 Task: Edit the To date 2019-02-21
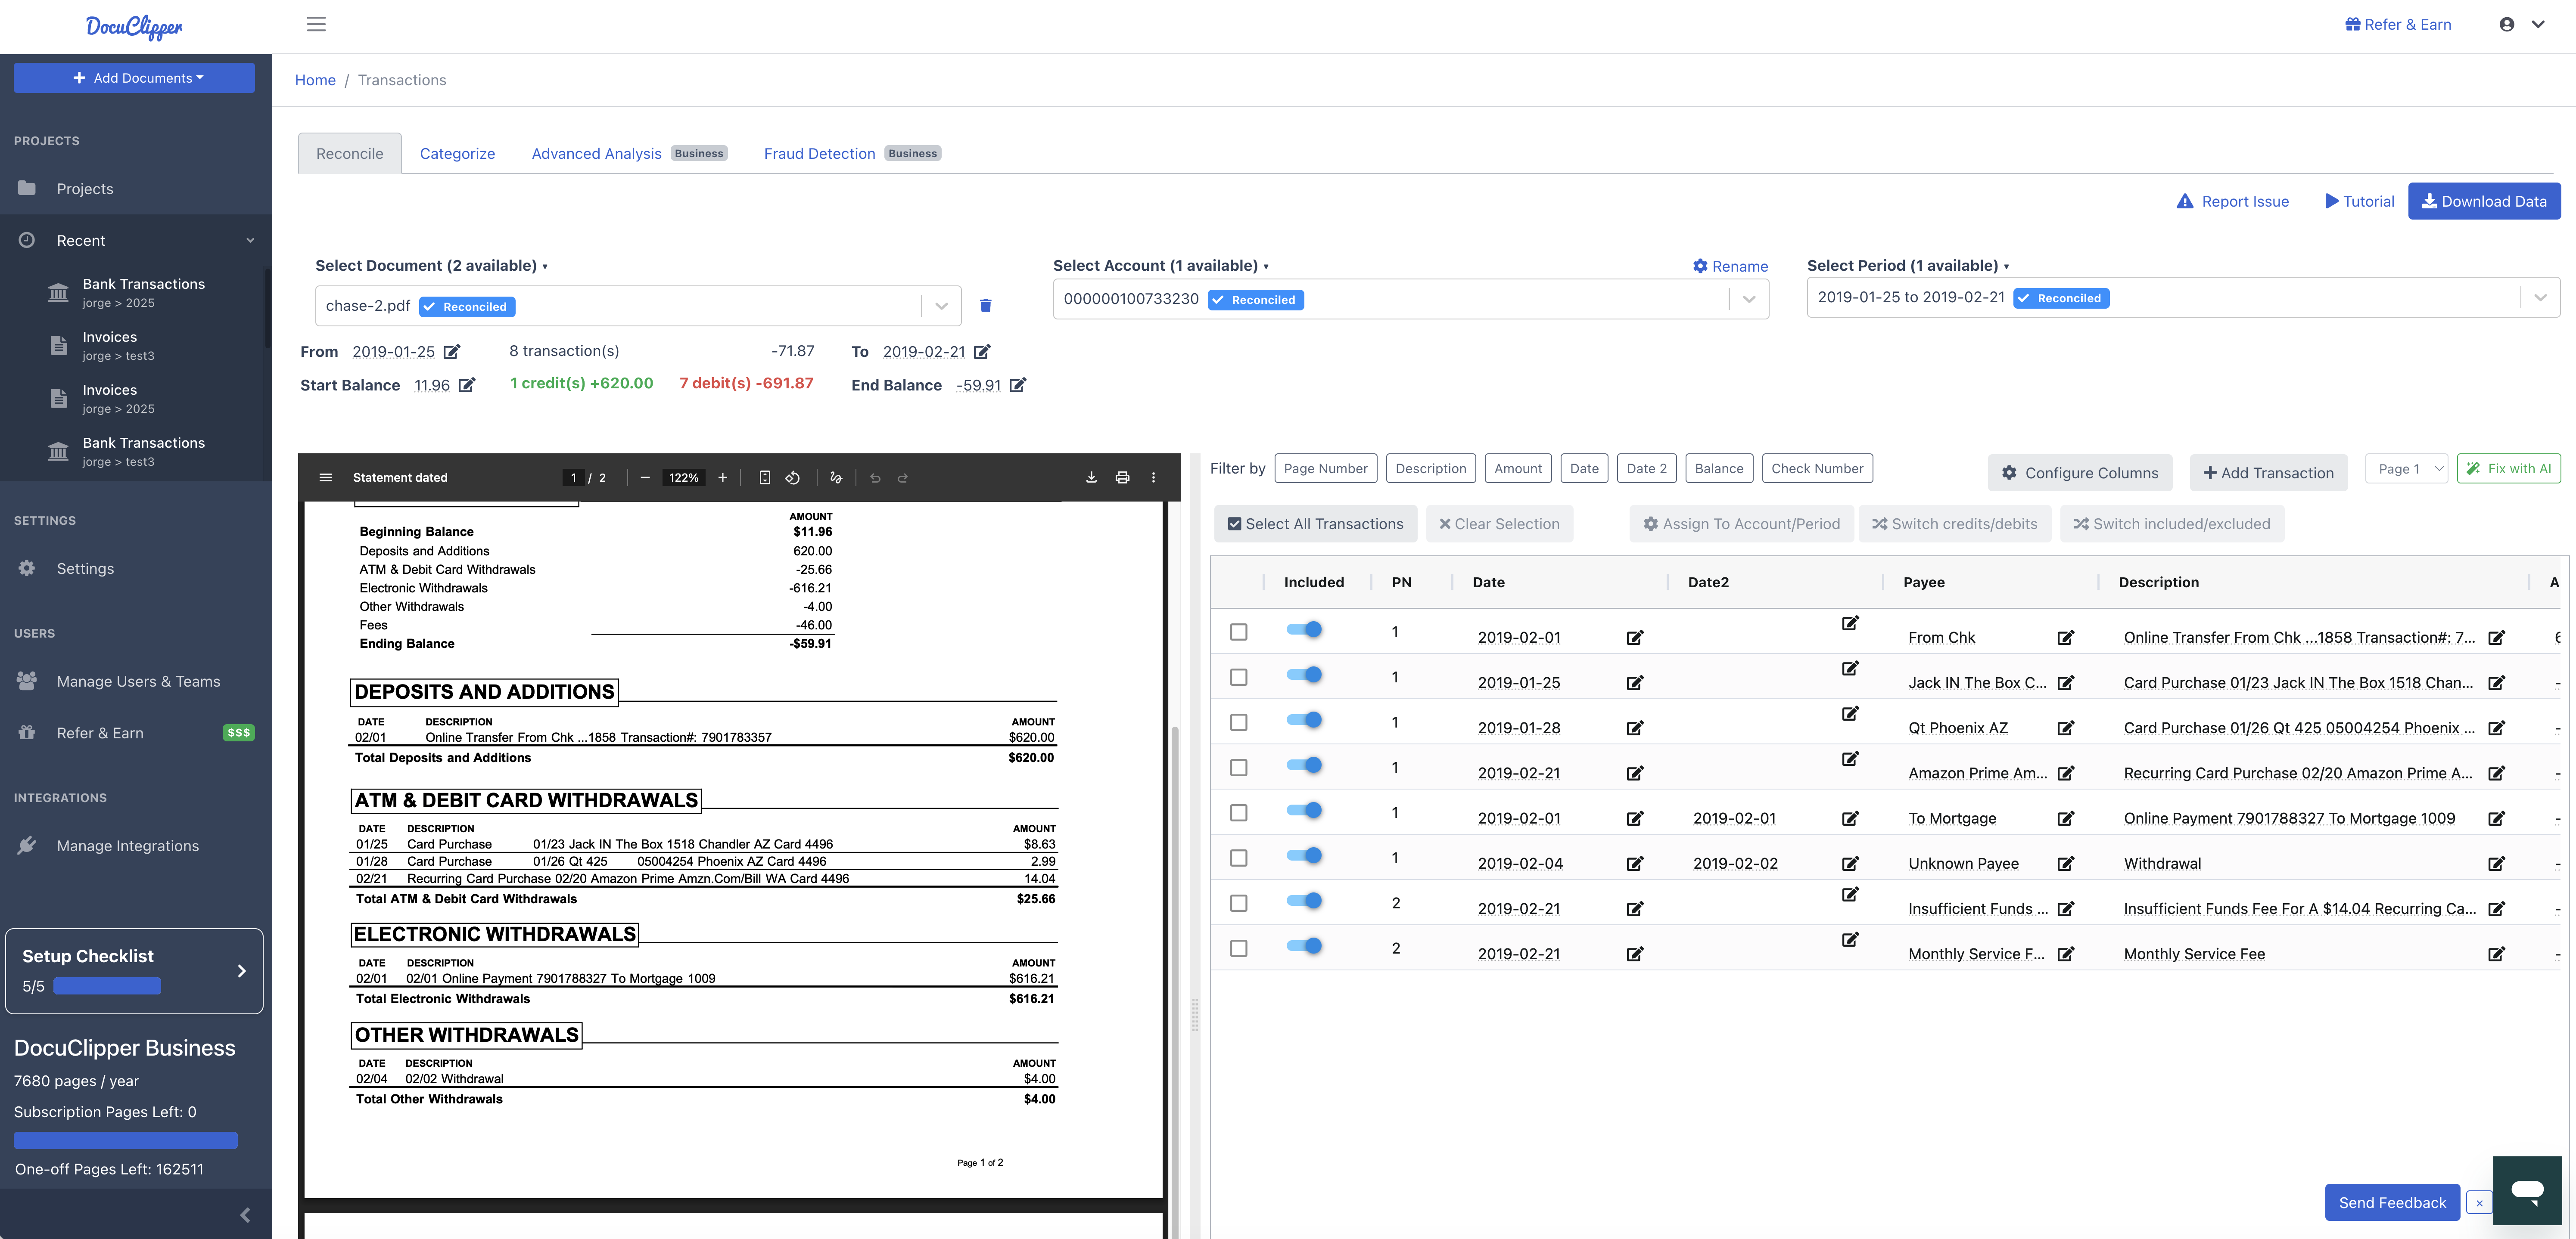coord(982,352)
